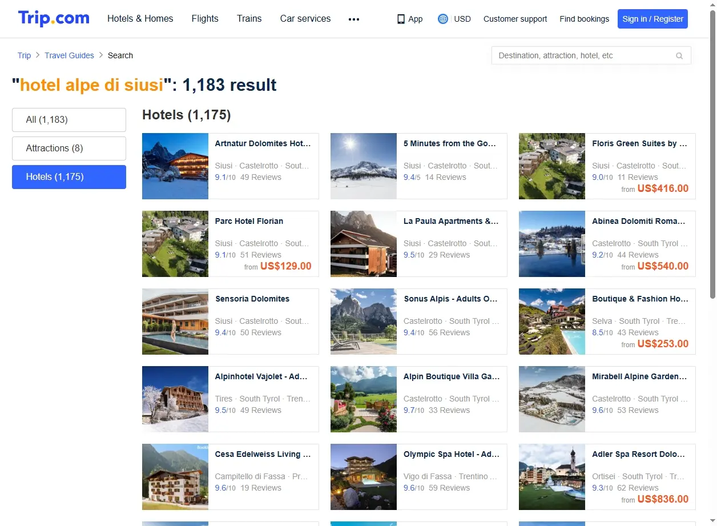Click the Trip.com logo
Screen dimensions: 717x526
(54, 18)
